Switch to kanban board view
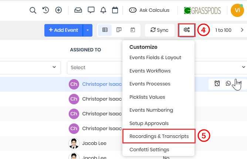Screen dimensions: 247x159 pyautogui.click(x=119, y=30)
